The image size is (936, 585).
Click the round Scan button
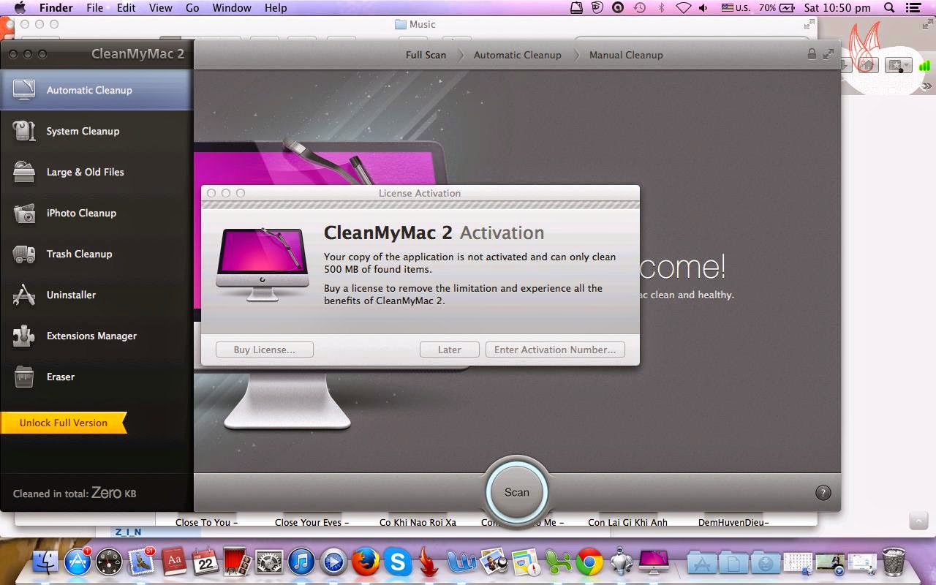point(517,492)
